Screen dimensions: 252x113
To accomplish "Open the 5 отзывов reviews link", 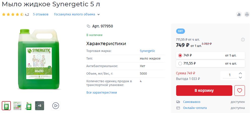I will pos(41,14).
